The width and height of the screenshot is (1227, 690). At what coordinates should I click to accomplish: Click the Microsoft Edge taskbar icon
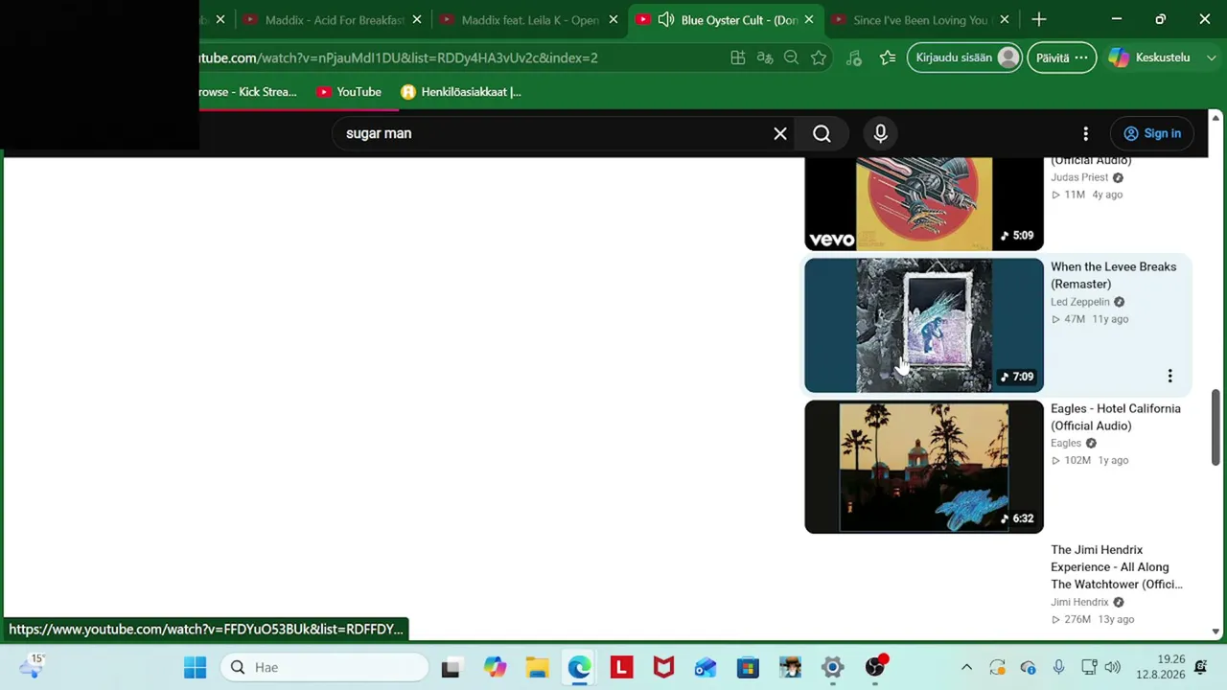tap(579, 667)
